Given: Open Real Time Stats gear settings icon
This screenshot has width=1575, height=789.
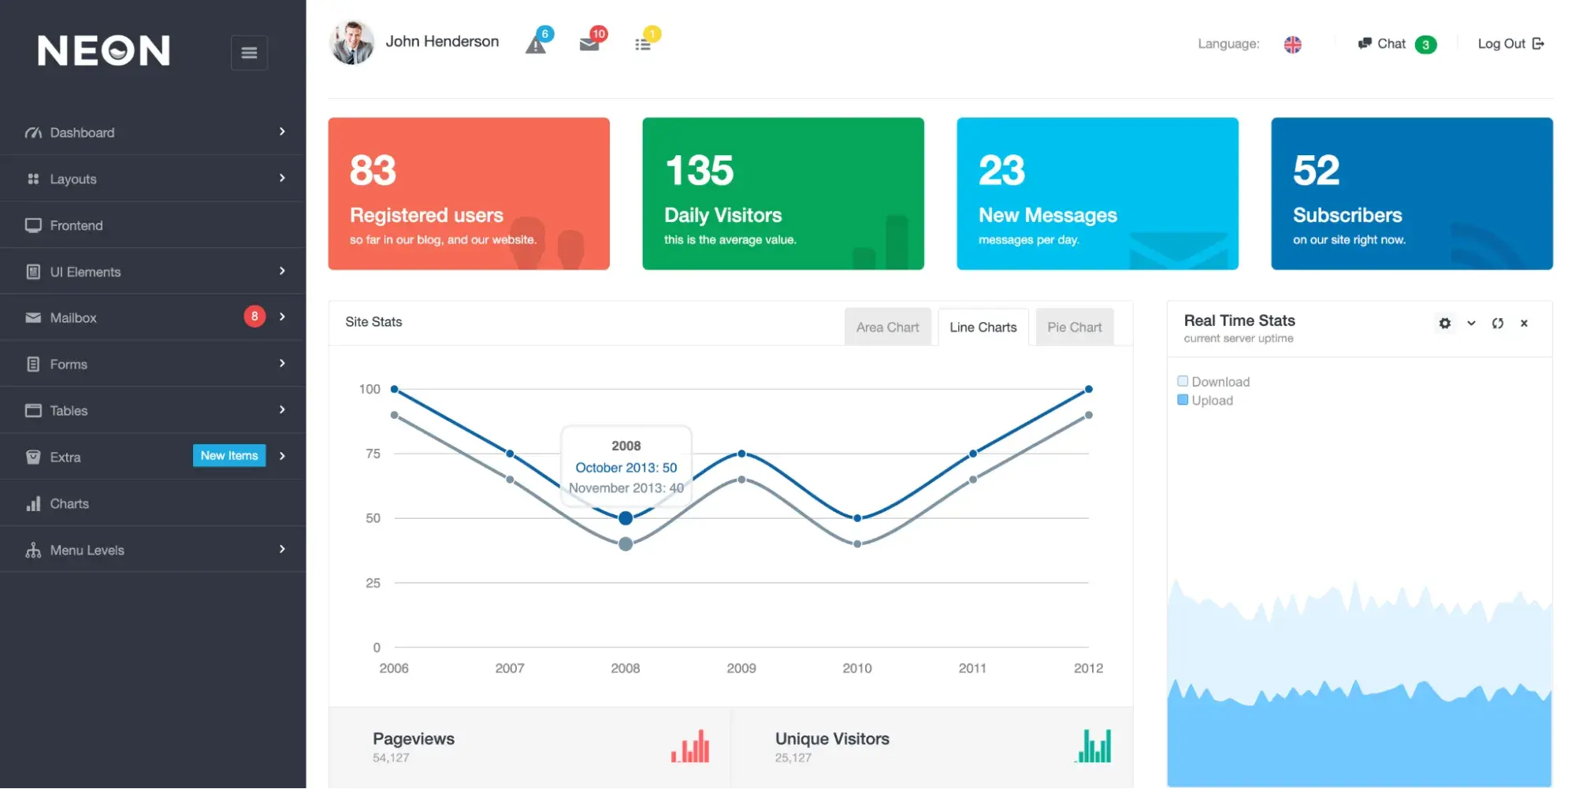Looking at the screenshot, I should pyautogui.click(x=1444, y=324).
